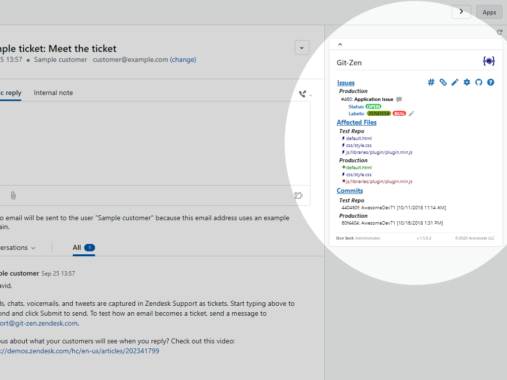Click the (change) link beside customer email
Image resolution: width=507 pixels, height=380 pixels.
pos(183,59)
